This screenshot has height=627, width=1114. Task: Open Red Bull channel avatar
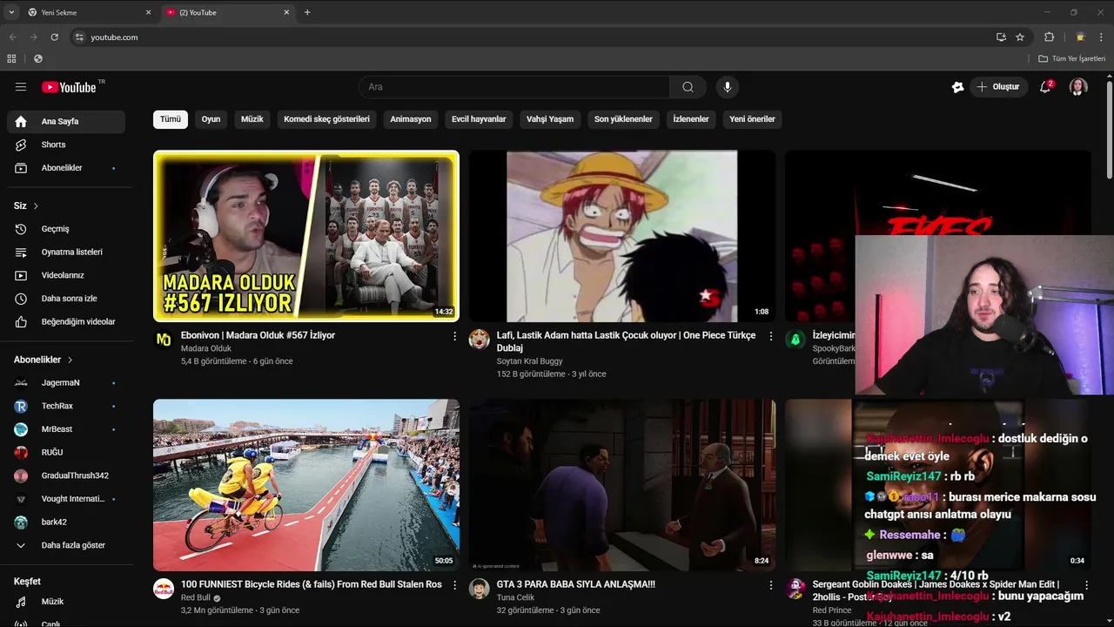tap(164, 589)
